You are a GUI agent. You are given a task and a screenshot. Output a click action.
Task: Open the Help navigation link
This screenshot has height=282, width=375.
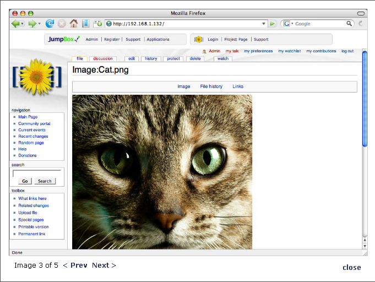pos(23,149)
